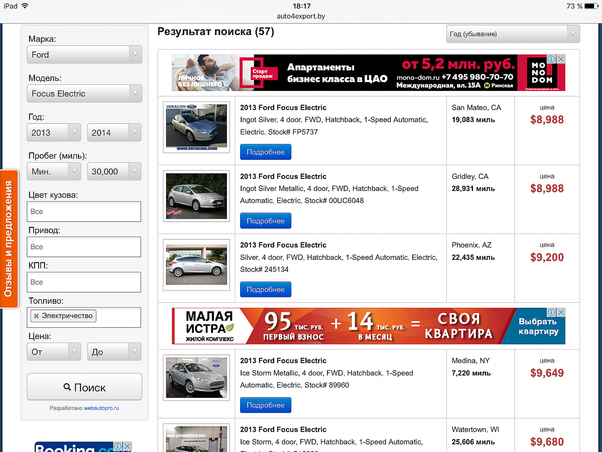Screen dimensions: 602x452
Task: Open the webautopro.ru developer link
Action: click(x=101, y=408)
